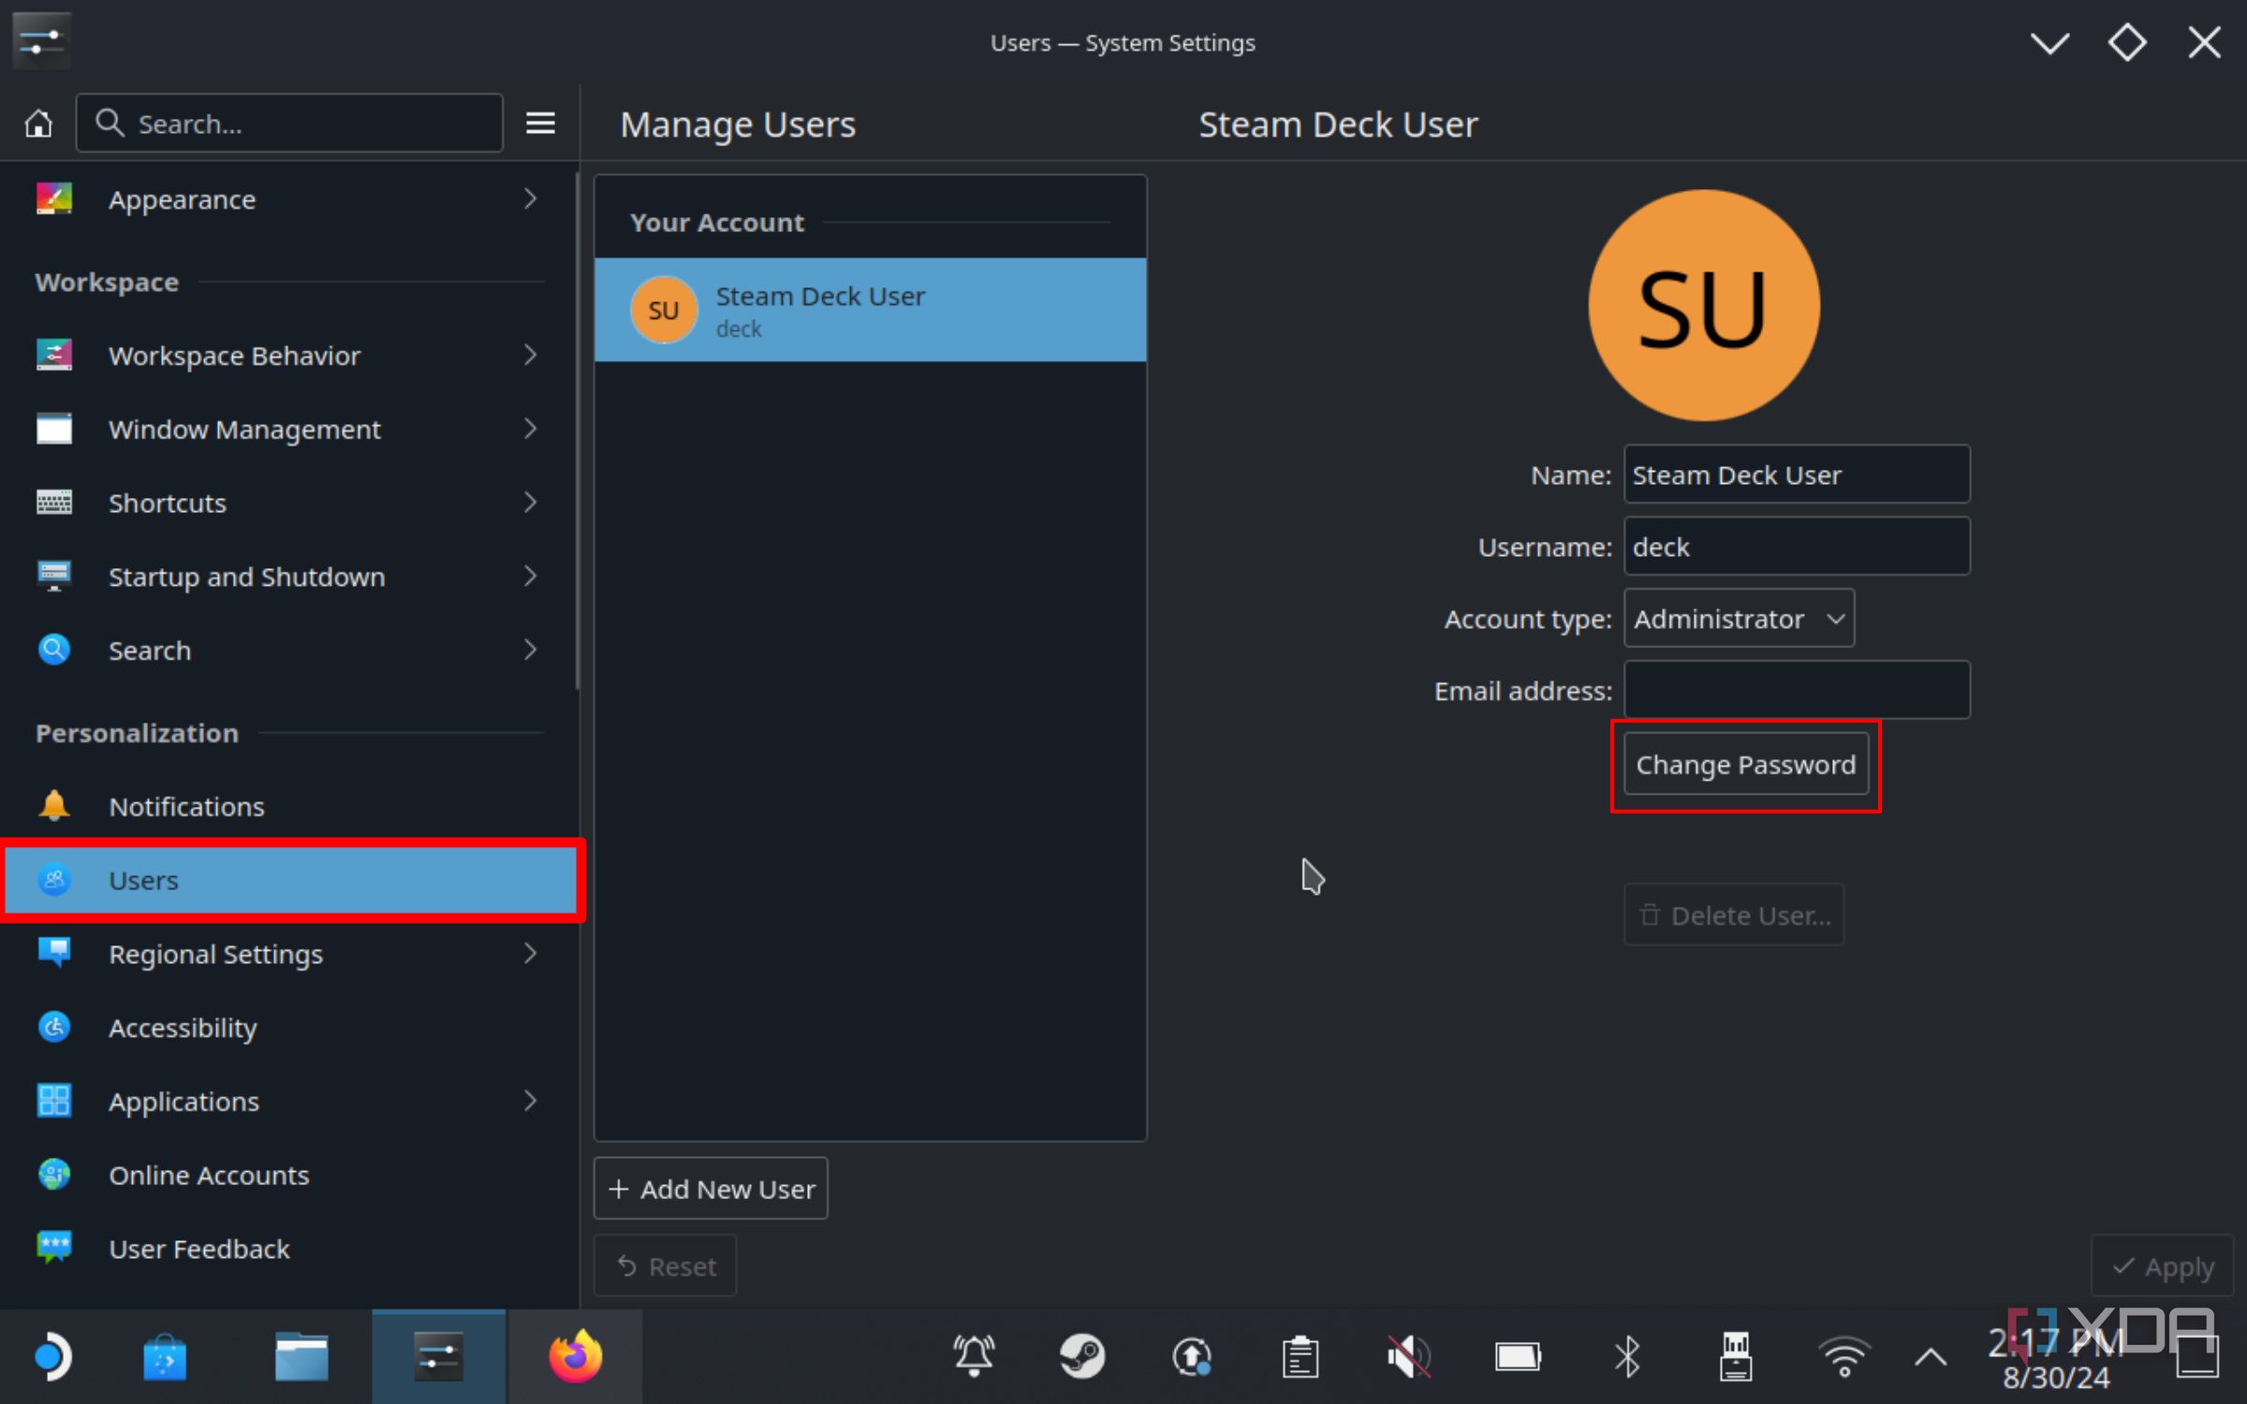Screen dimensions: 2247x1404
Task: Click the Steam tray icon
Action: [x=1082, y=1356]
